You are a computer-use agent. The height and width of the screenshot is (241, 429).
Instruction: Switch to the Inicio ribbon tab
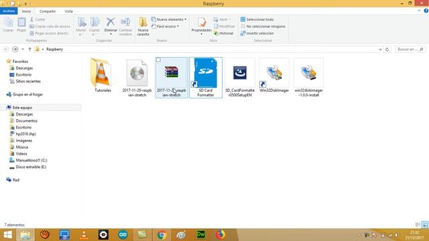point(26,11)
